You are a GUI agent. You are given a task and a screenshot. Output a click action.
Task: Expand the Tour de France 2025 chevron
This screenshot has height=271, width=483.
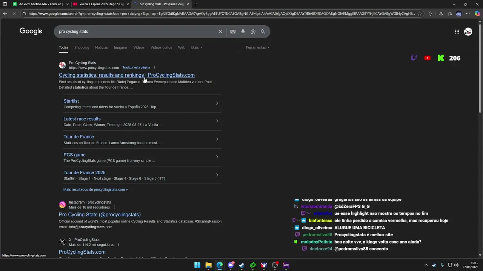[217, 175]
